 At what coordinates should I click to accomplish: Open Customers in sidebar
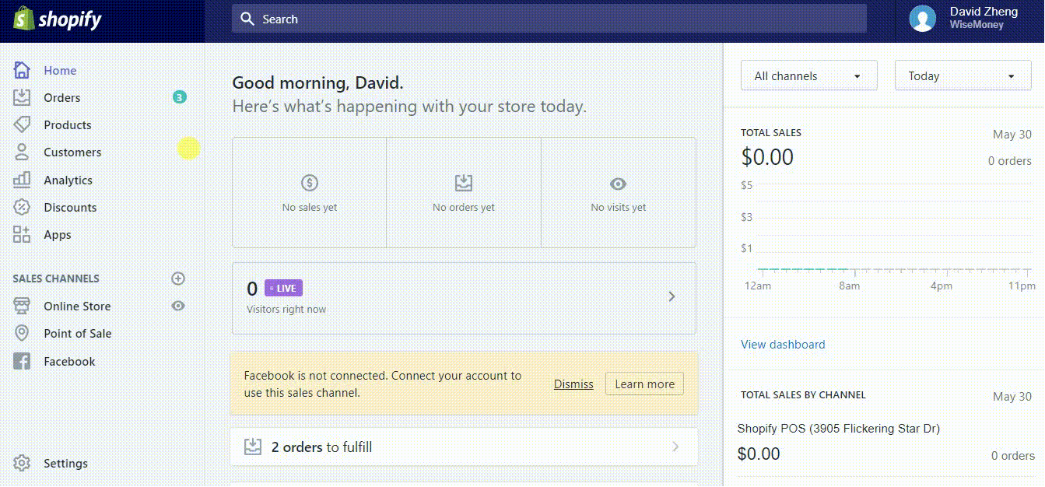pyautogui.click(x=72, y=152)
